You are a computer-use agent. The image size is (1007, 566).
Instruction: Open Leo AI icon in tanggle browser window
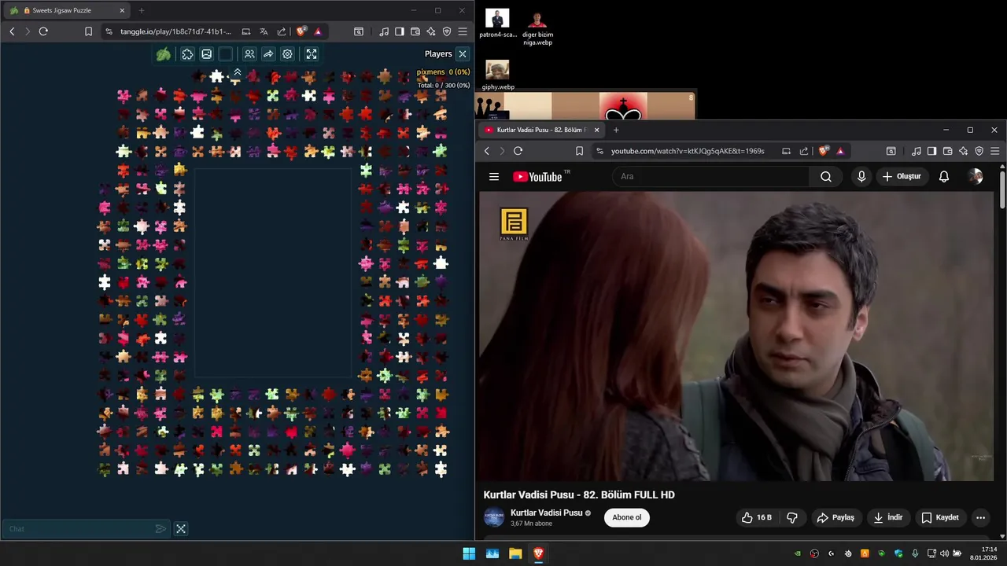[x=431, y=31]
